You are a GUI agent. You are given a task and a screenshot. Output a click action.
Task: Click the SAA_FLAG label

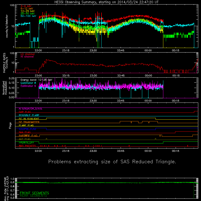click(x=25, y=132)
